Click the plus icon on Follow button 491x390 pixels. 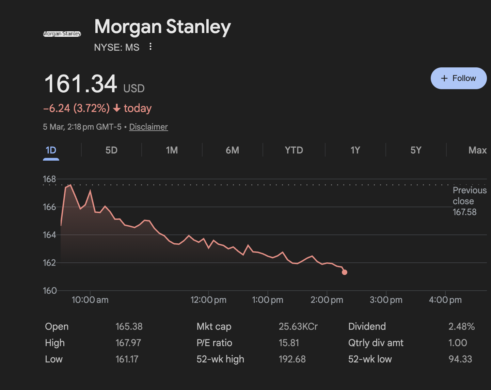click(444, 78)
